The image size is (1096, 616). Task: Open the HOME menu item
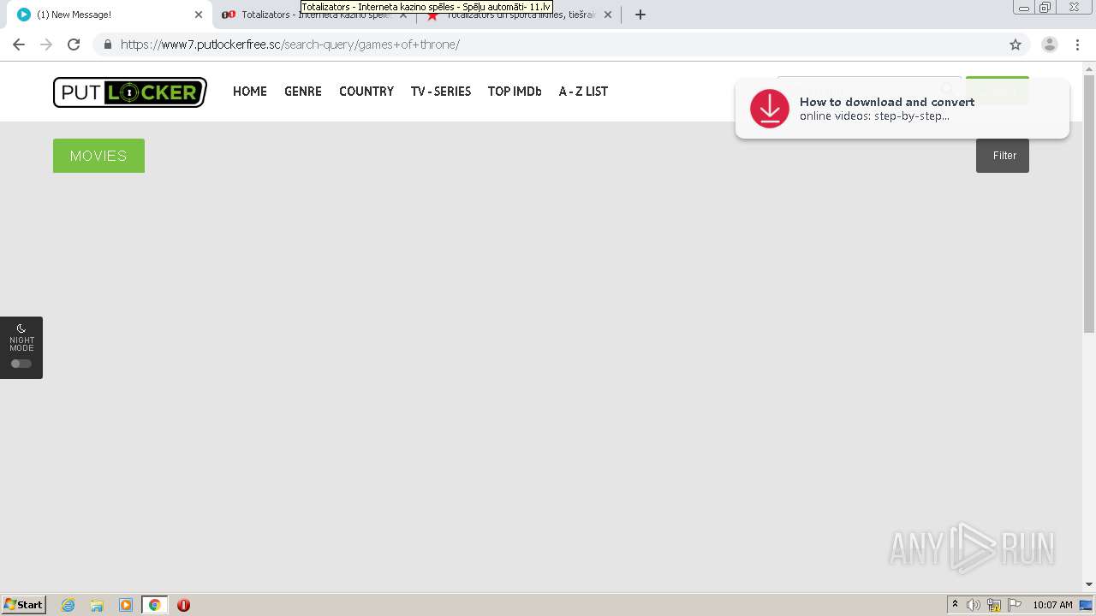(250, 92)
